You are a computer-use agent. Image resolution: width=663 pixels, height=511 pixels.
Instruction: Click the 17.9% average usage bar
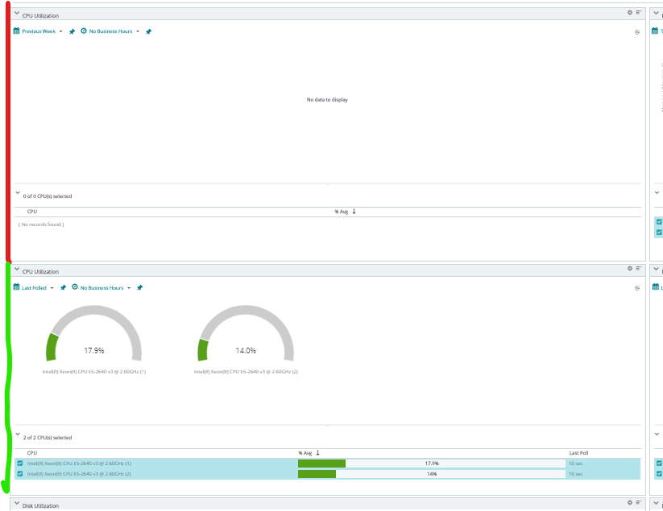pyautogui.click(x=432, y=464)
